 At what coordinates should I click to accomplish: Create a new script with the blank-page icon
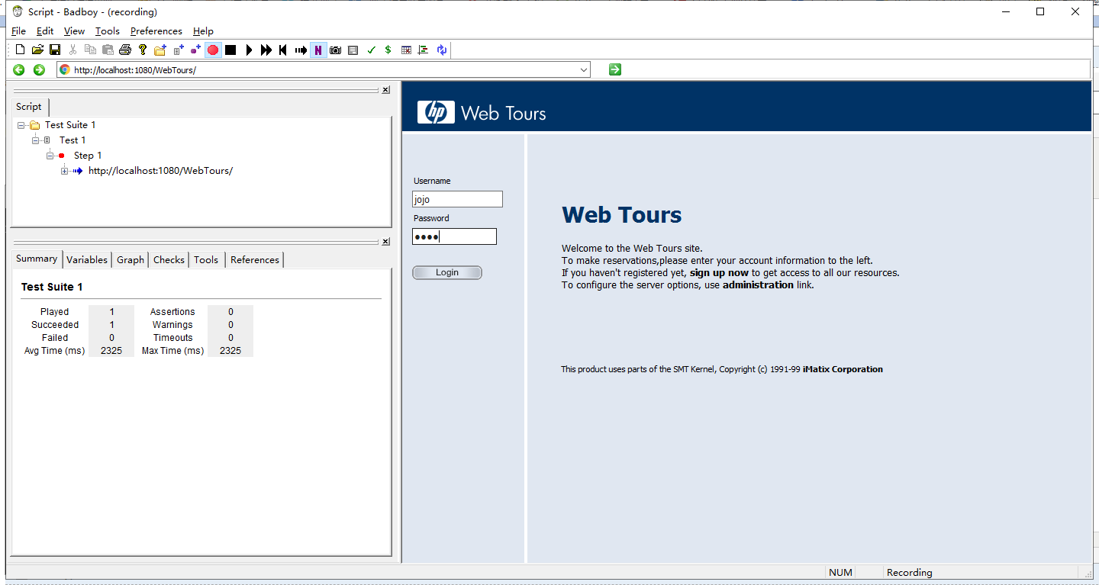tap(21, 50)
